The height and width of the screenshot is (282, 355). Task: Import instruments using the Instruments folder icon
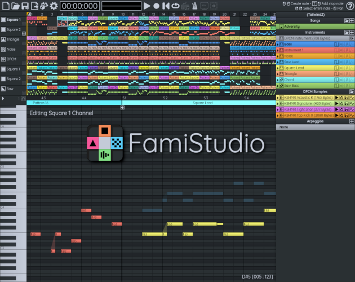(347, 32)
